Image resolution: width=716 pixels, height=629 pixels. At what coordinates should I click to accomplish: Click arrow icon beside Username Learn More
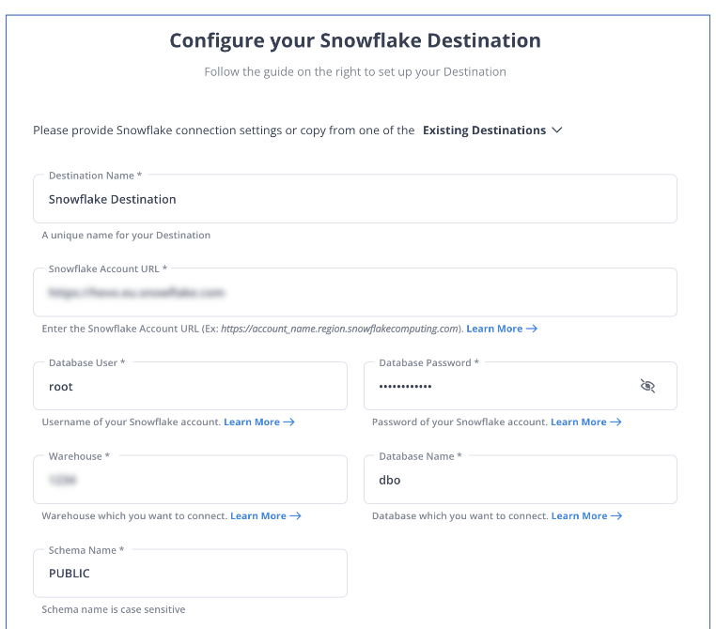tap(288, 422)
